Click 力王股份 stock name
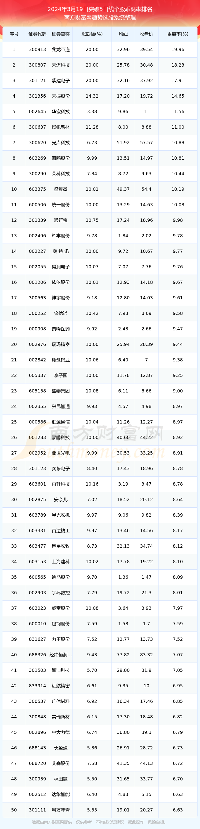The height and width of the screenshot is (829, 200). point(61,639)
